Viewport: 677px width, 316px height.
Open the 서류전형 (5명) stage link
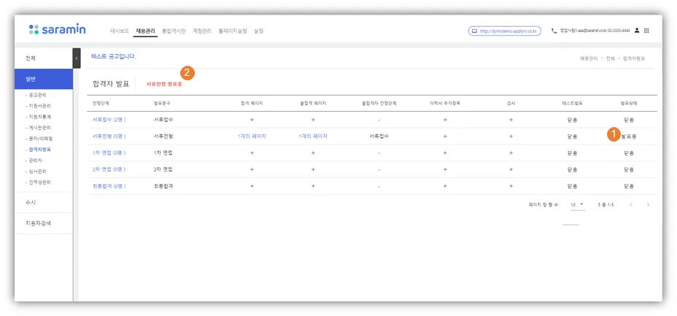109,136
